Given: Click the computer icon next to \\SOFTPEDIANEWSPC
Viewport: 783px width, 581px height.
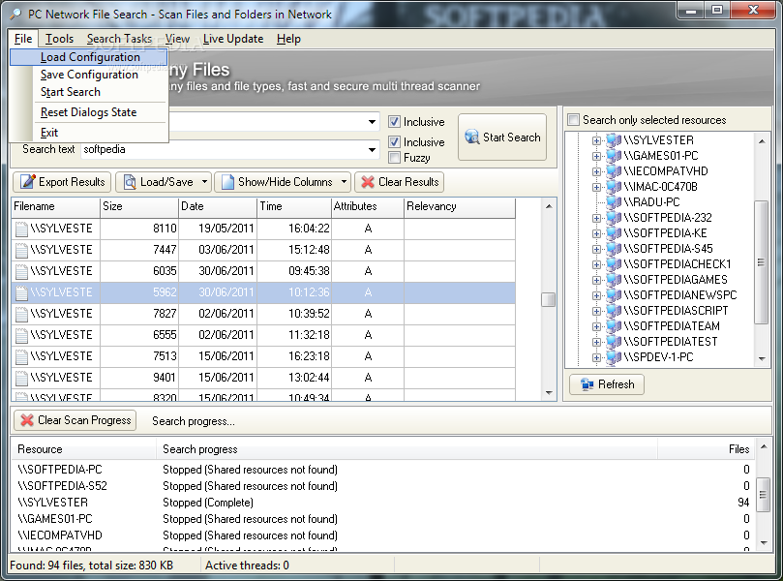Looking at the screenshot, I should [x=614, y=295].
